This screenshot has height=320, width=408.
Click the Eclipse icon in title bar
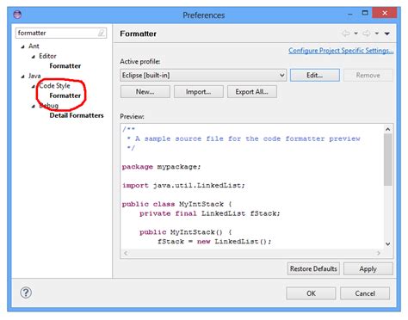[x=17, y=14]
